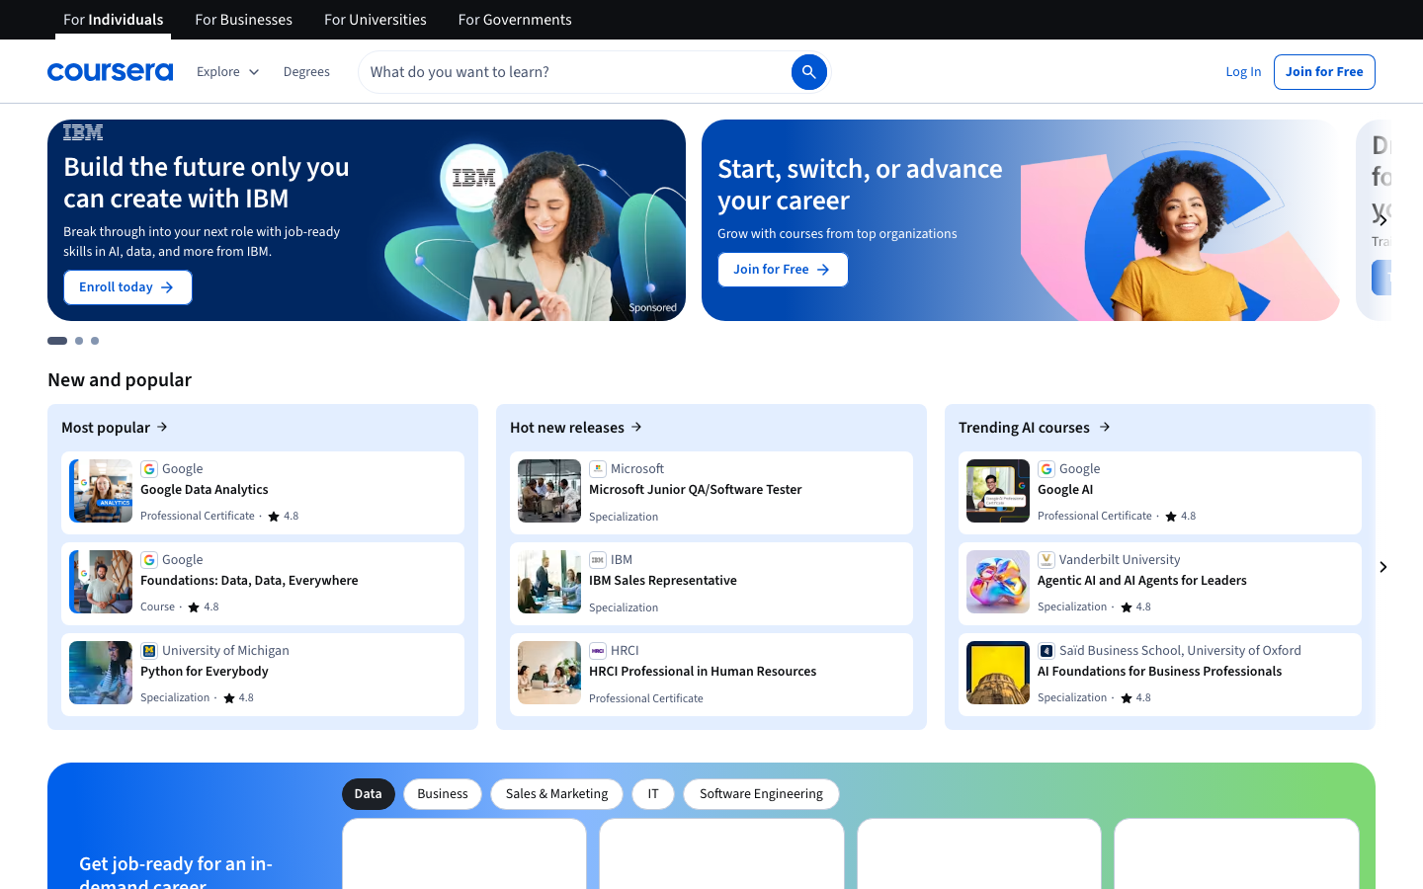Click the blue search magnifier button
This screenshot has height=889, width=1423.
808,72
